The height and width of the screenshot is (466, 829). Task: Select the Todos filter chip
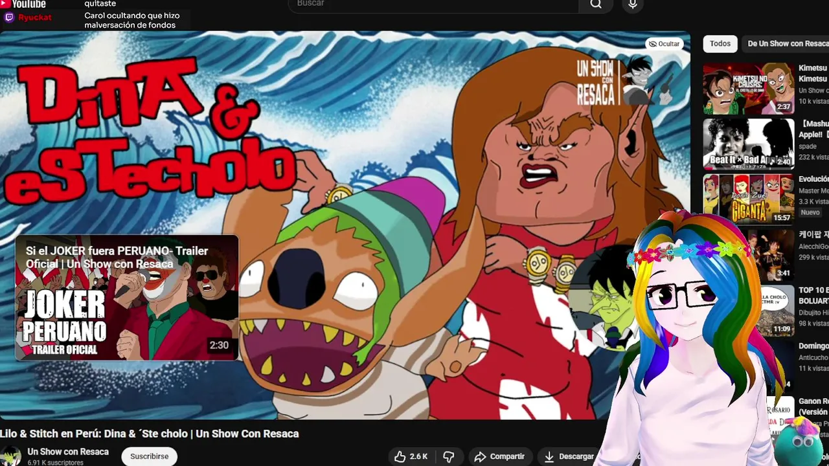(720, 43)
